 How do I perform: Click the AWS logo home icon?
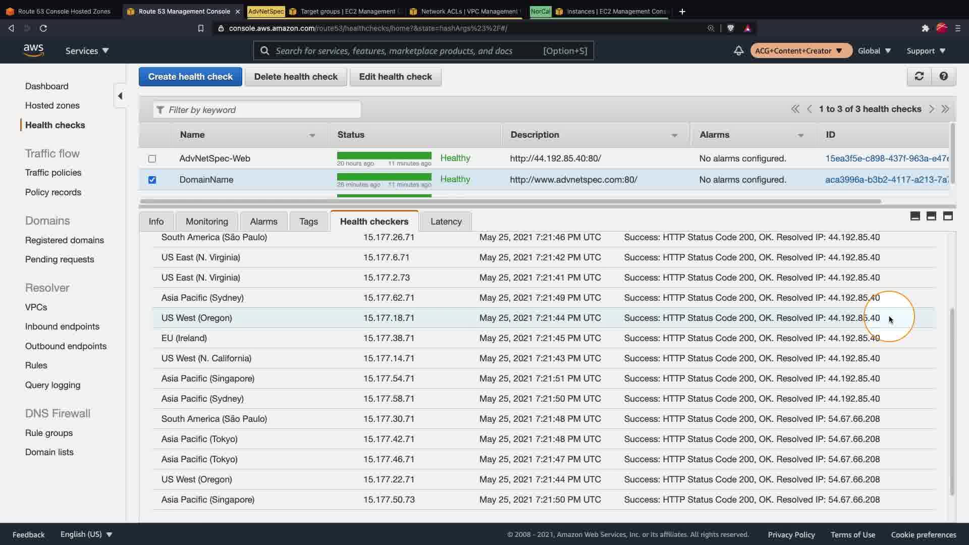tap(33, 50)
